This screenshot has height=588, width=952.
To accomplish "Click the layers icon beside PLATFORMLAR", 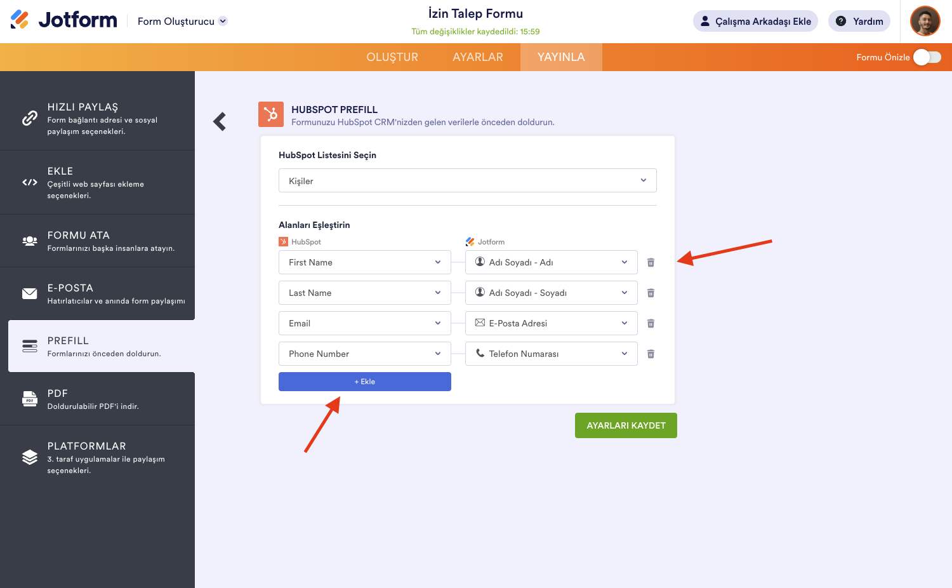I will (30, 457).
